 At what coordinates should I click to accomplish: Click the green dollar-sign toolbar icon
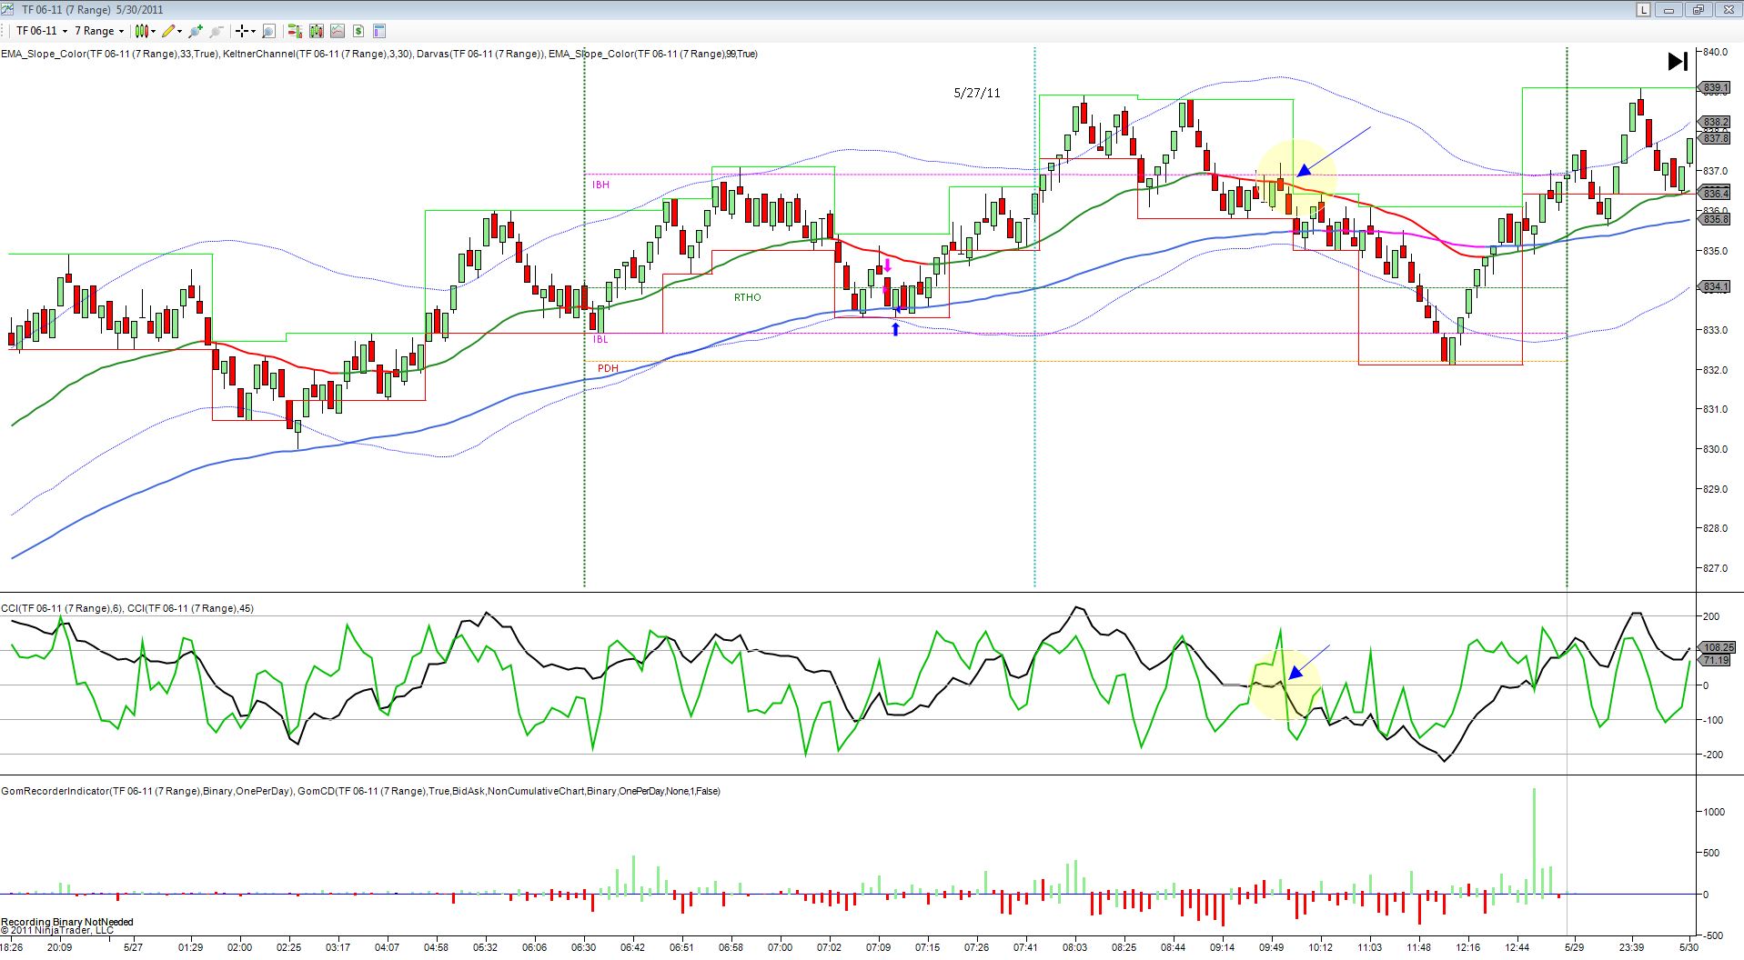point(358,31)
